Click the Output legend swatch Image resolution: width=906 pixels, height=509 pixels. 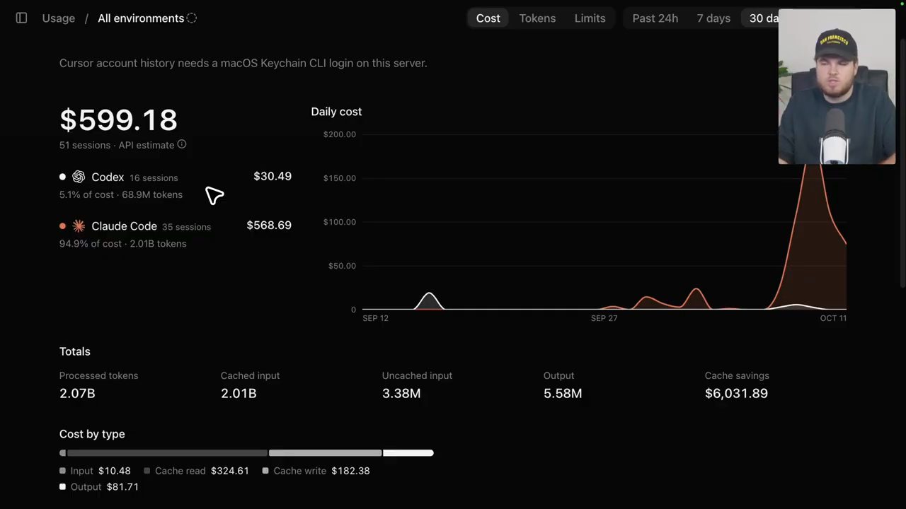(x=62, y=487)
